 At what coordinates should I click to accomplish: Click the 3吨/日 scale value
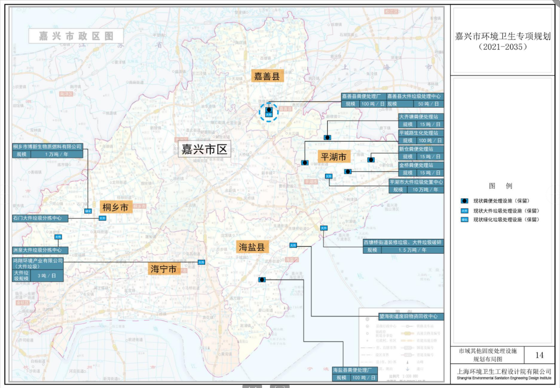(46, 276)
